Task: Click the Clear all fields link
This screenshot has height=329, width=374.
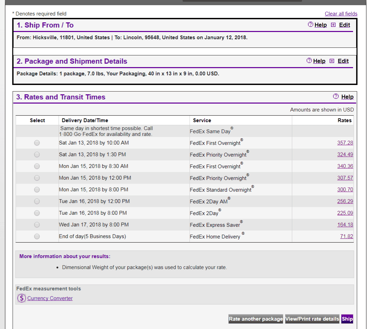Action: 341,14
